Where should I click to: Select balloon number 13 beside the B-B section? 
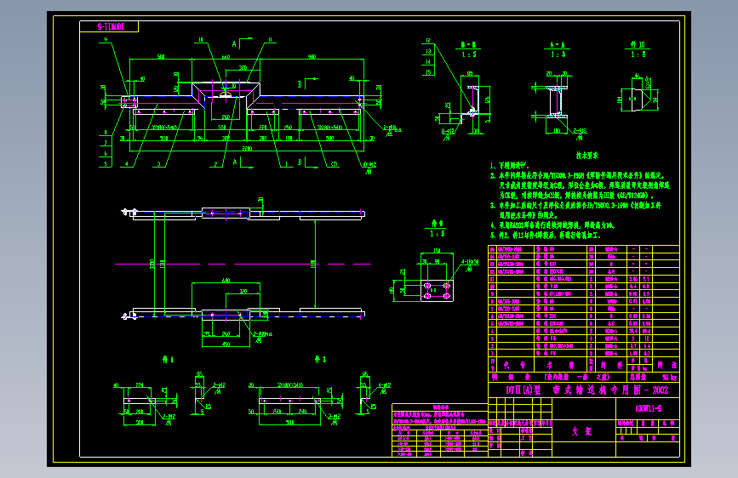pos(428,51)
